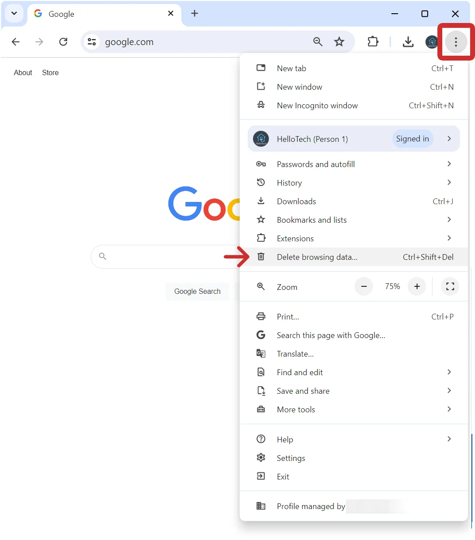Viewport: 475px width, 540px height.
Task: Select New Incognito window from the menu
Action: [x=317, y=105]
